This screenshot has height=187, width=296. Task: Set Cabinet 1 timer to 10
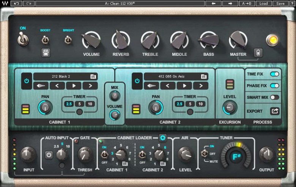[90, 104]
